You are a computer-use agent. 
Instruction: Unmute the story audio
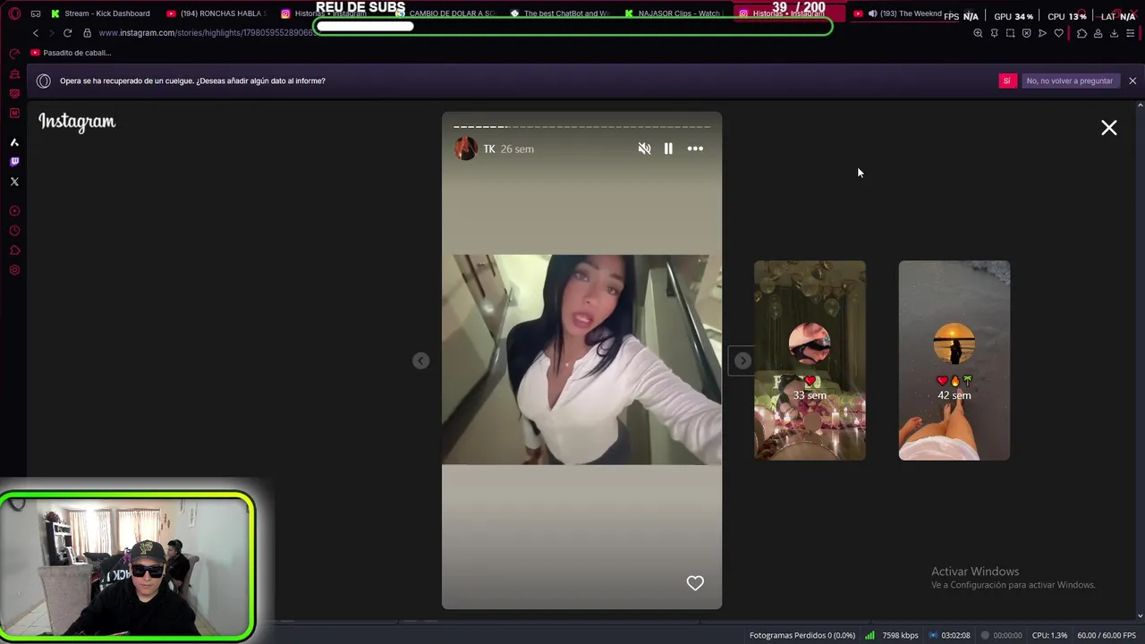(x=644, y=149)
